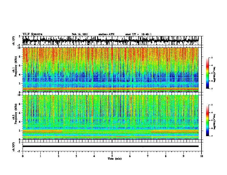Click the "VLF Spectra" title text

(x=32, y=34)
